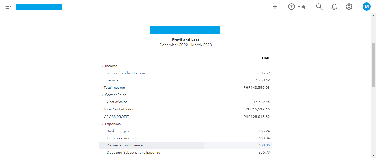This screenshot has height=158, width=376.
Task: Open the settings gear icon
Action: point(349,7)
